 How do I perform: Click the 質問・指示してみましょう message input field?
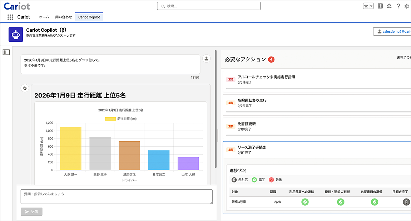117,196
